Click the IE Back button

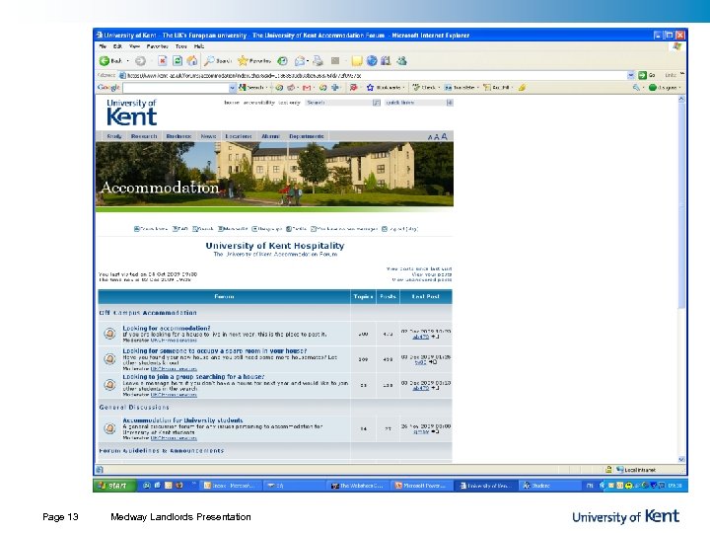110,61
